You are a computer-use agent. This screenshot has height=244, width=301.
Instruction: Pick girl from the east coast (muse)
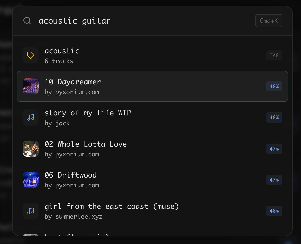point(112,206)
